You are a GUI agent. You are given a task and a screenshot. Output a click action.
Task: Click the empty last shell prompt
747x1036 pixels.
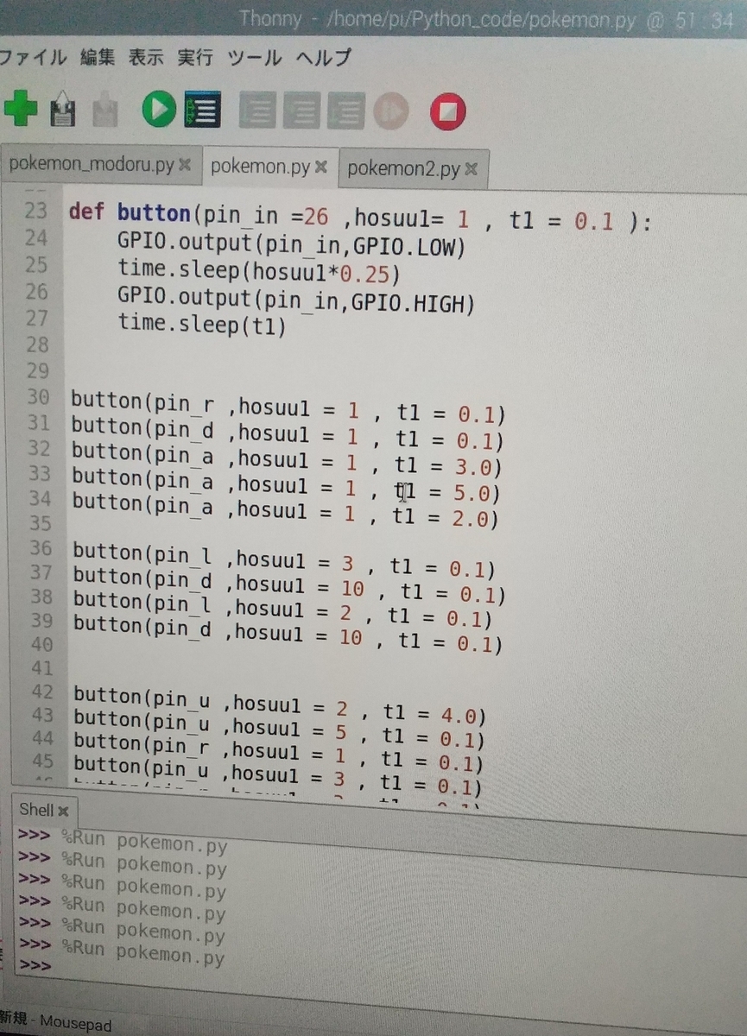[x=34, y=965]
